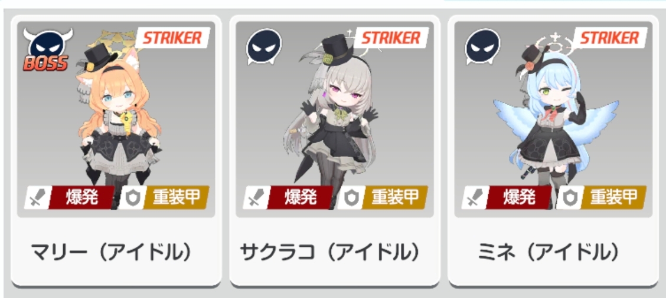
Task: Click the sword attack icon on マリー card
Action: (x=37, y=197)
